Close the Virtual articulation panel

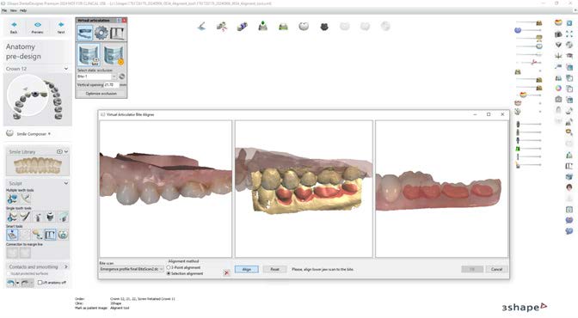tap(124, 21)
